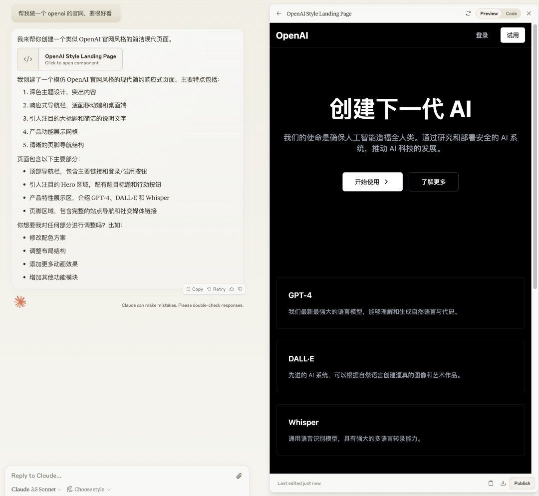Viewport: 539px width, 496px height.
Task: Click Retry to regenerate the response
Action: [x=216, y=289]
